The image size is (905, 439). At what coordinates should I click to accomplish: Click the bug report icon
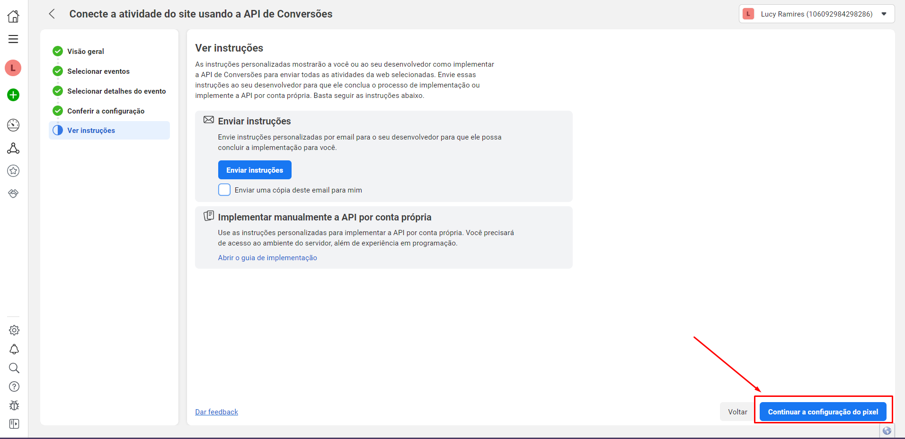tap(14, 405)
